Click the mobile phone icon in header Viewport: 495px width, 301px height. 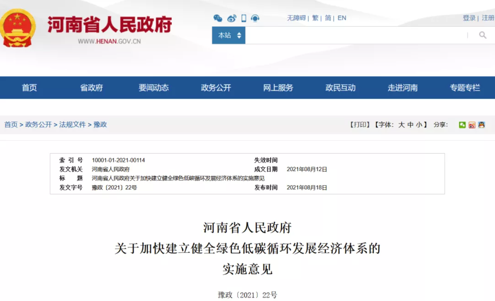(244, 18)
